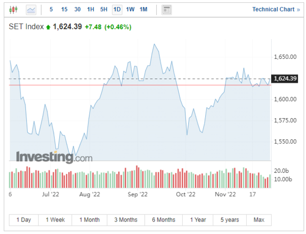Choose the 1H interval

(91, 9)
